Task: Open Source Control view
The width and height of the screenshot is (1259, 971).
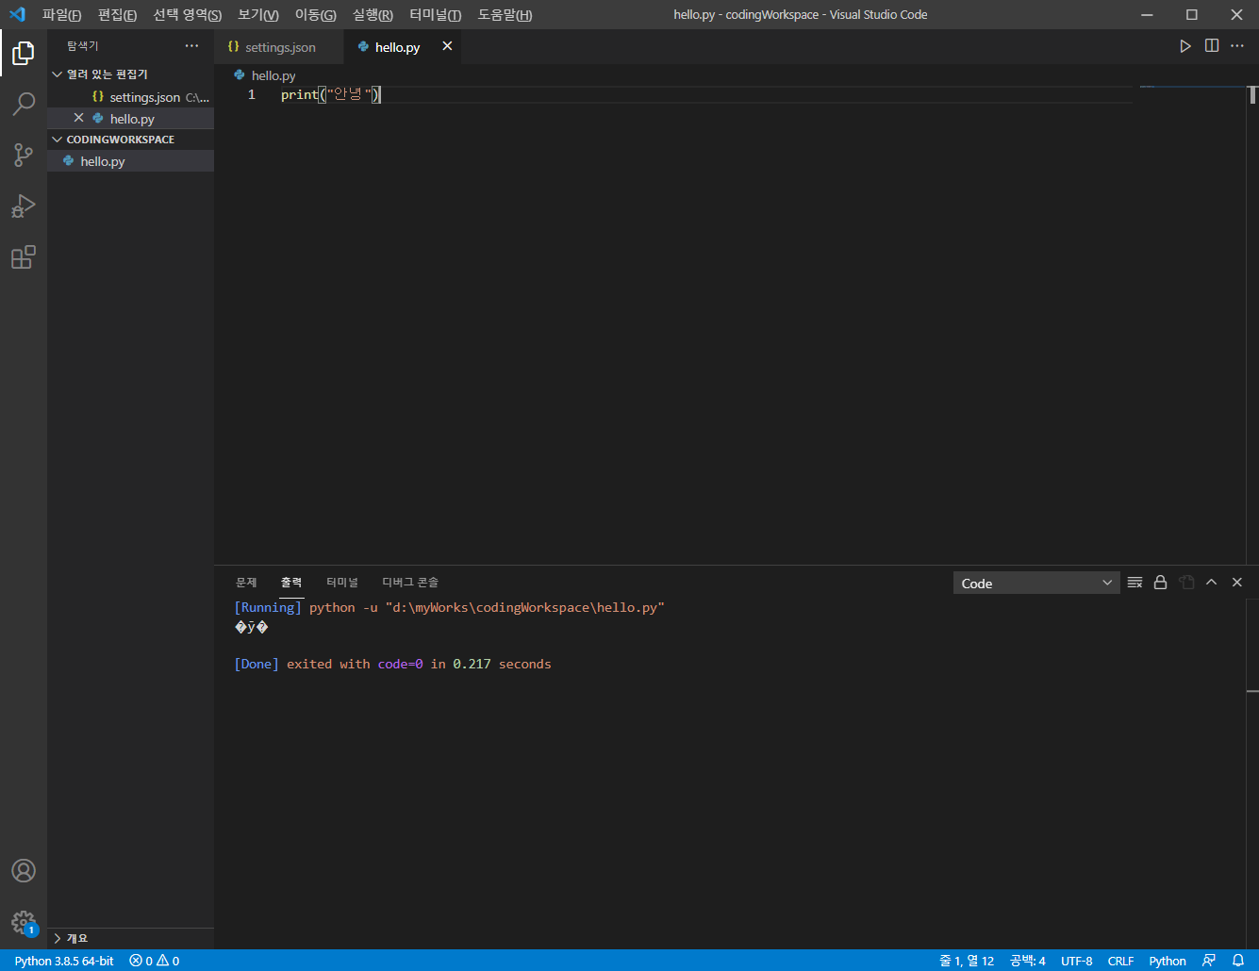Action: click(x=24, y=155)
